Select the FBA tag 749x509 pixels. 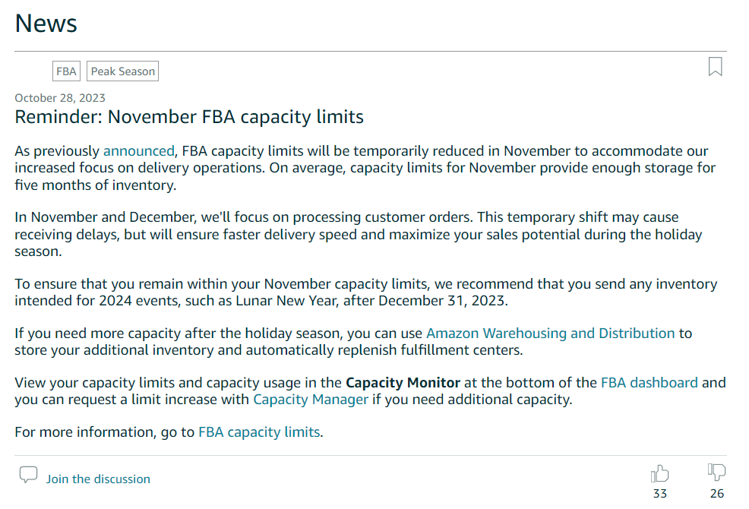66,71
